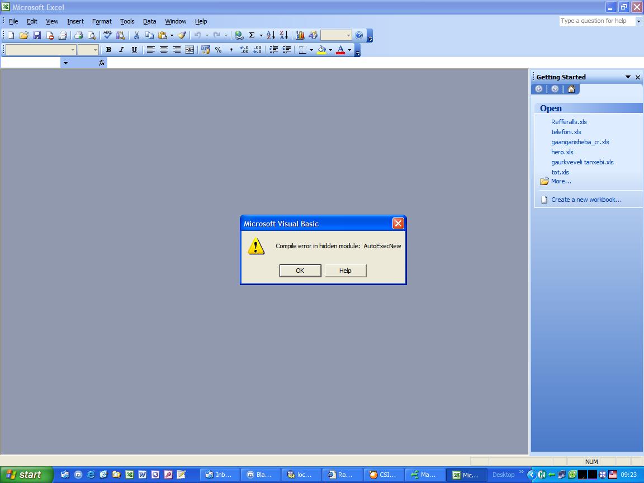Image resolution: width=644 pixels, height=483 pixels.
Task: Run Spelling check ABC icon
Action: coord(107,35)
